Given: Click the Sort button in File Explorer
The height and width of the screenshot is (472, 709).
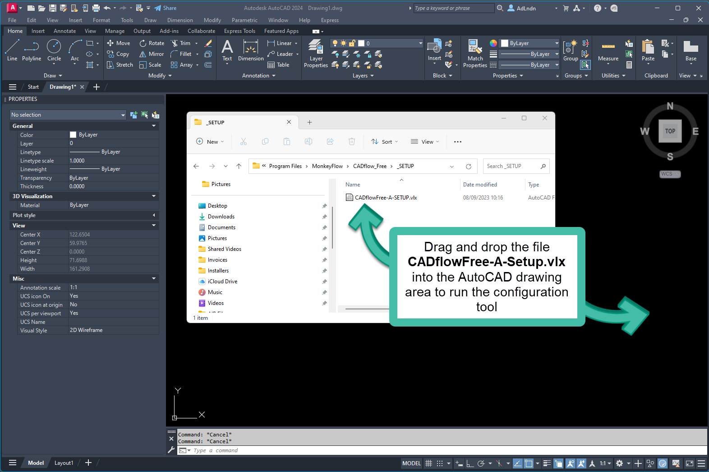Looking at the screenshot, I should 384,142.
